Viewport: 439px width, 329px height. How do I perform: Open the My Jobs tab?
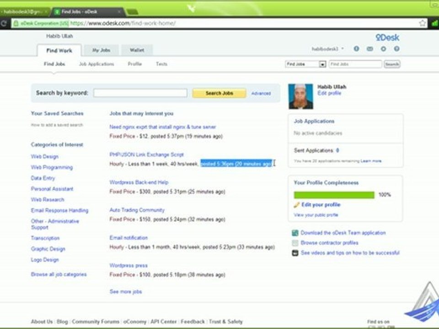click(x=101, y=50)
